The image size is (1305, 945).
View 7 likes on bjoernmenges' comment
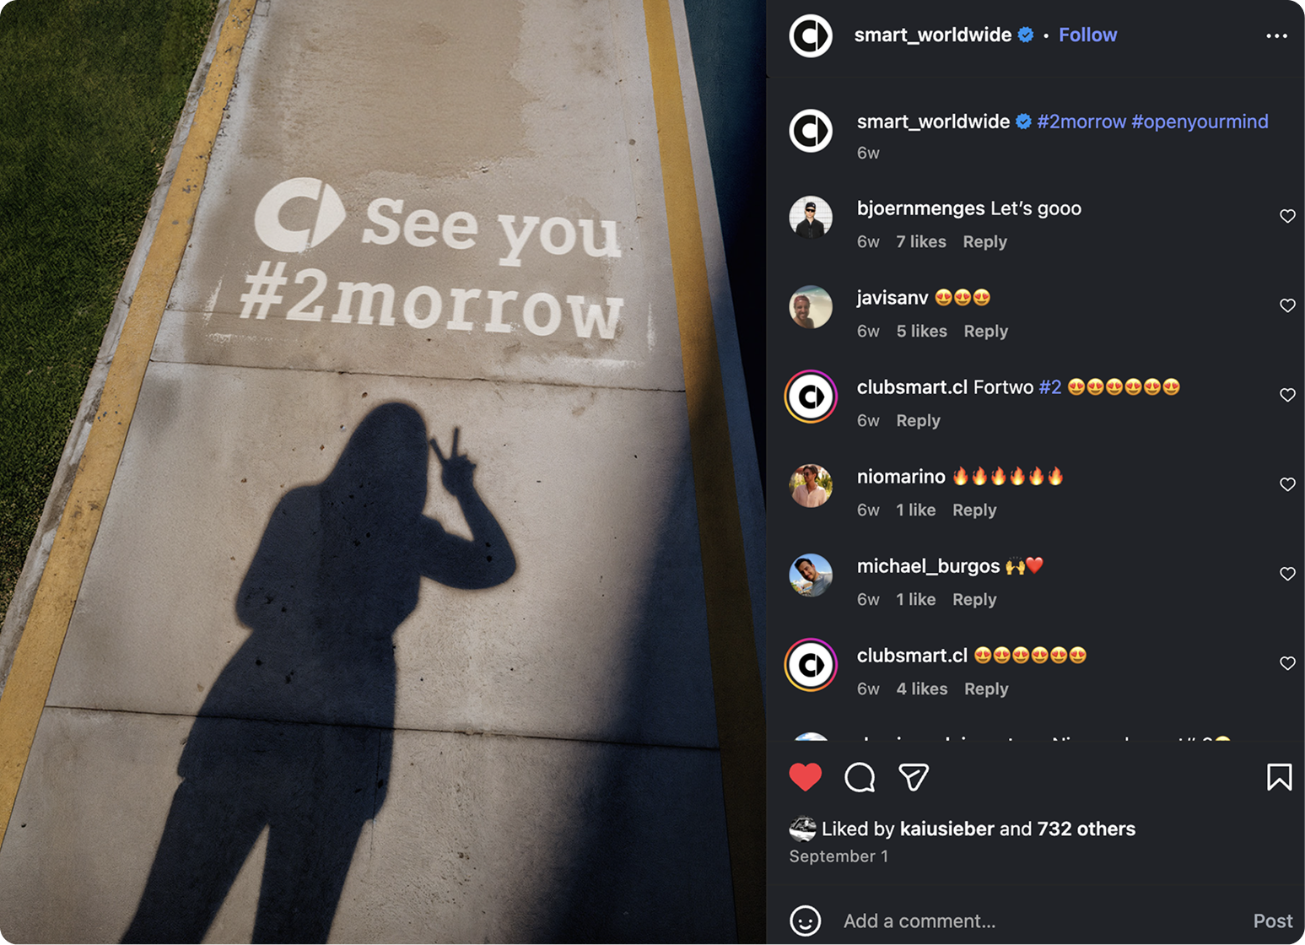tap(921, 241)
